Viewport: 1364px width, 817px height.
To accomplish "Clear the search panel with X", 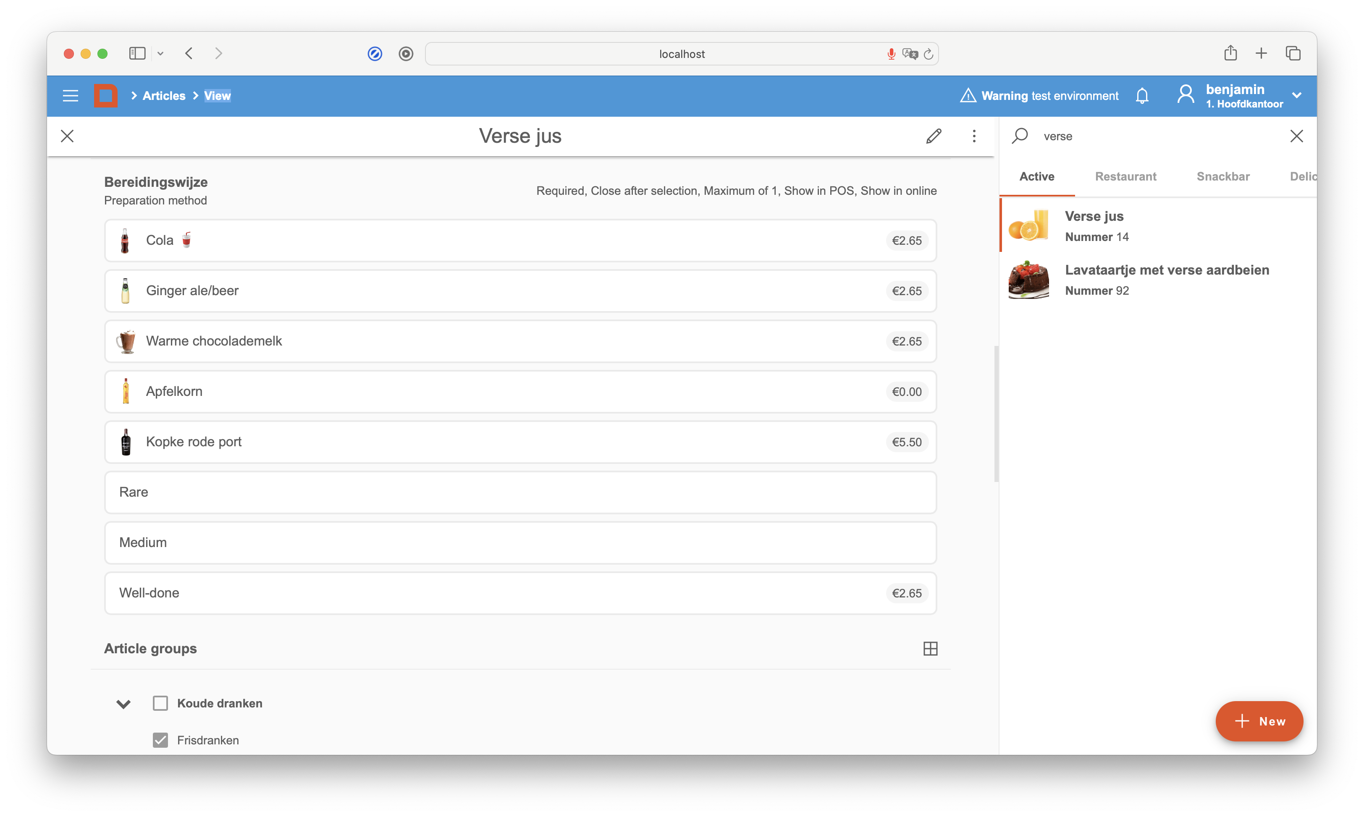I will coord(1296,136).
